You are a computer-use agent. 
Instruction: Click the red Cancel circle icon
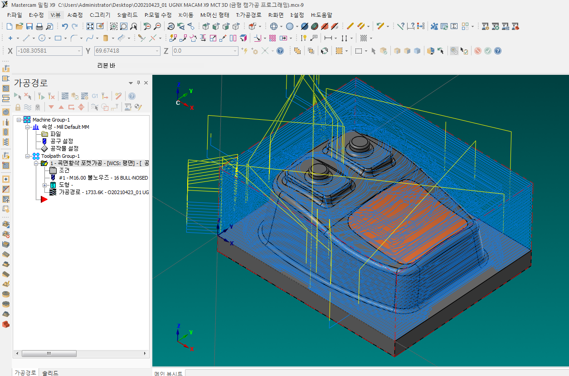[x=478, y=51]
